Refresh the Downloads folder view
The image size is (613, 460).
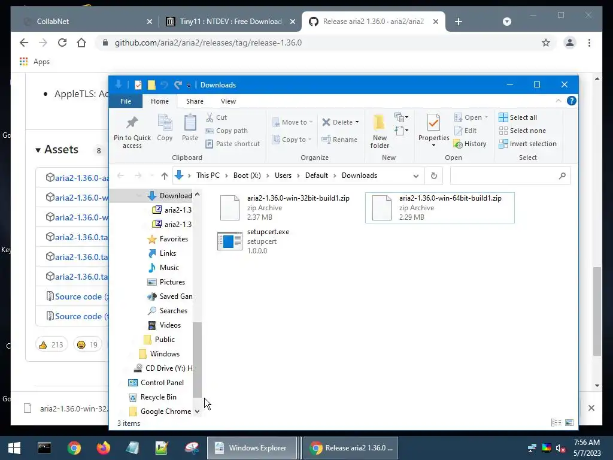[433, 175]
